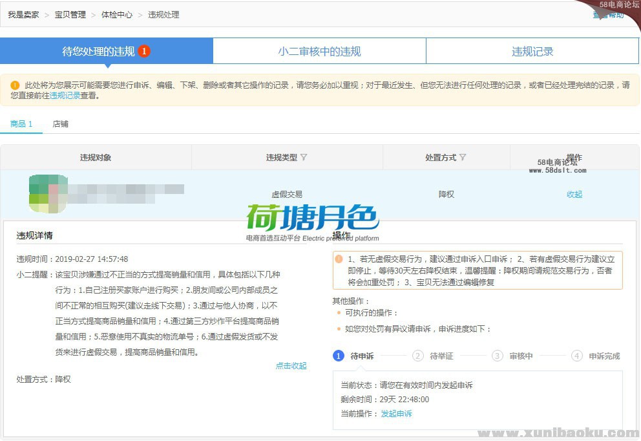This screenshot has height=441, width=641.
Task: Click the blurred product thumbnail image
Action: pos(48,193)
